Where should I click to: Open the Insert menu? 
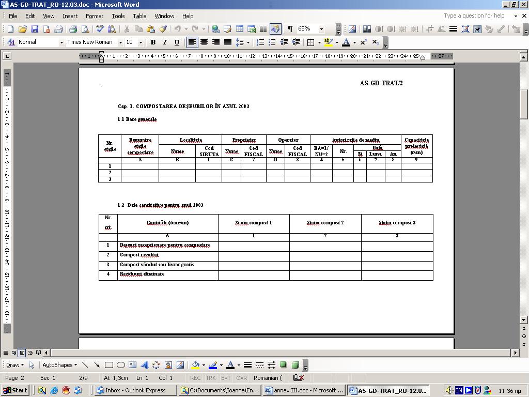click(x=70, y=16)
